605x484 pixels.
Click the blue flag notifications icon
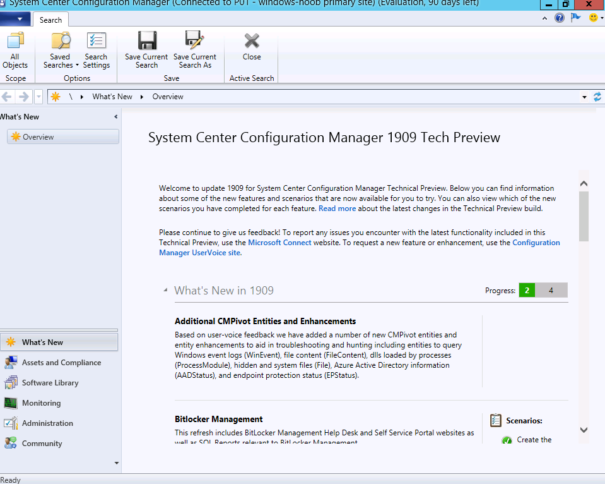coord(575,18)
